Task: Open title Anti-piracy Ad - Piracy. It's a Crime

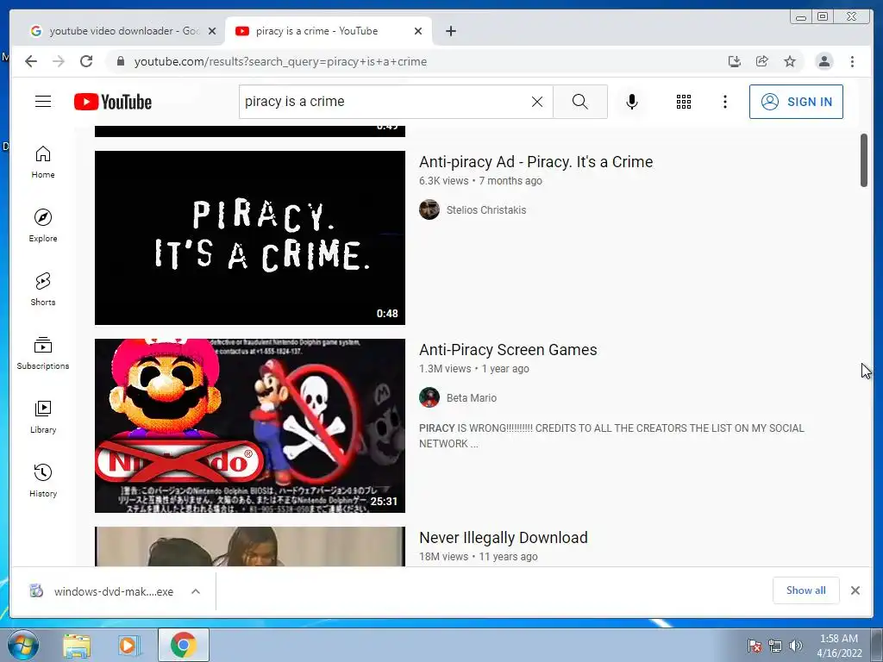Action: tap(536, 162)
